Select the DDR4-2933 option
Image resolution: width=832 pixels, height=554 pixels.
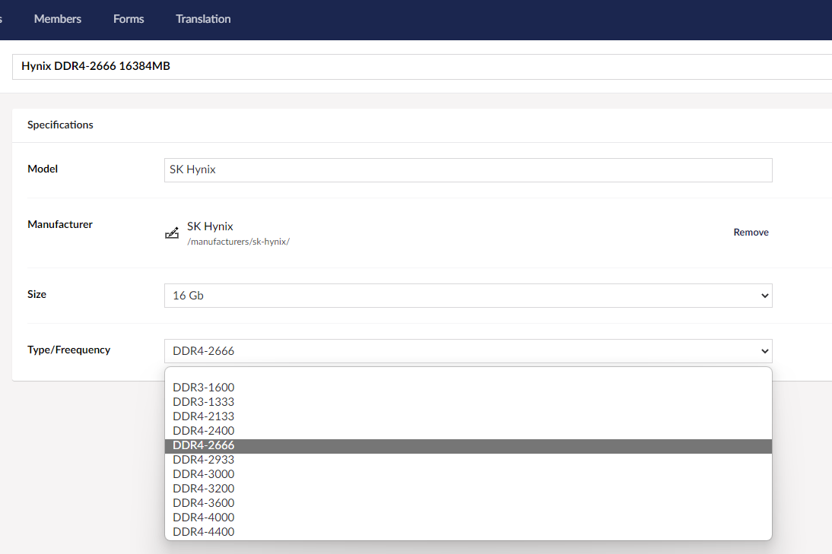point(468,460)
